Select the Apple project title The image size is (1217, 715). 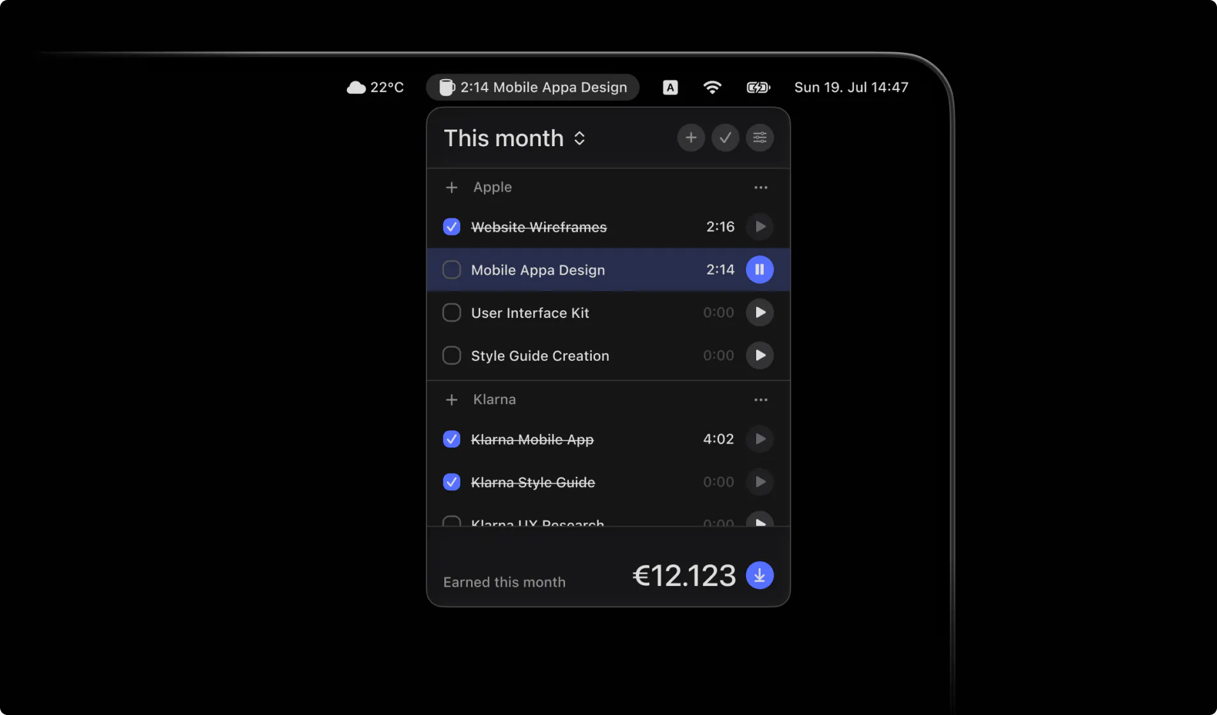(493, 187)
